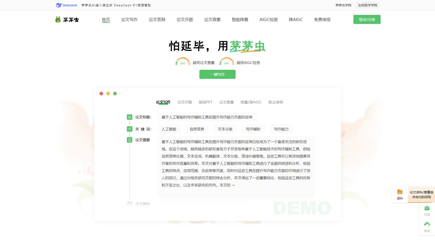Open the 茅茅虫学院 link
The width and height of the screenshot is (435, 244).
pyautogui.click(x=343, y=5)
